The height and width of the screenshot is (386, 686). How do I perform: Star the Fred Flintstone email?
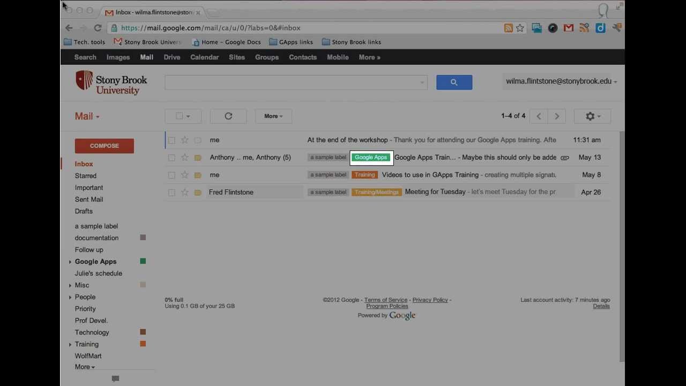pyautogui.click(x=184, y=192)
